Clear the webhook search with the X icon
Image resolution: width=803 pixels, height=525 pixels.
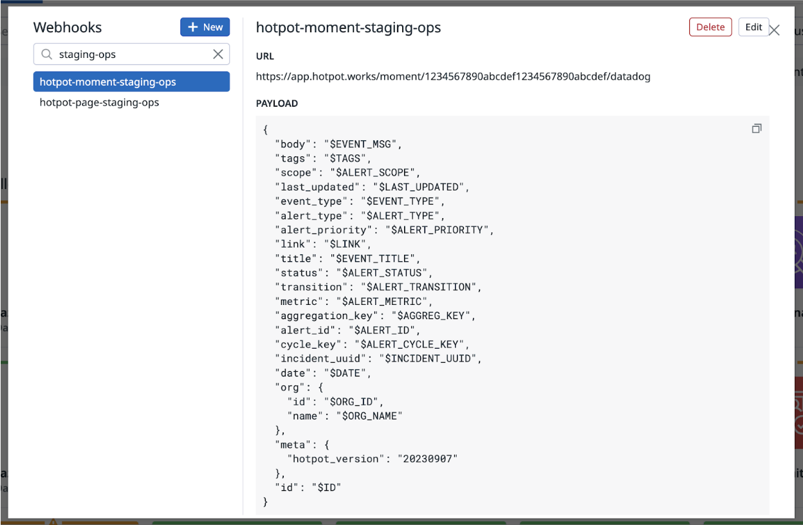click(x=218, y=55)
